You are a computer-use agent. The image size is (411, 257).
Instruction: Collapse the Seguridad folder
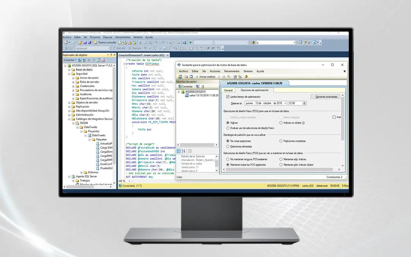tap(69, 74)
